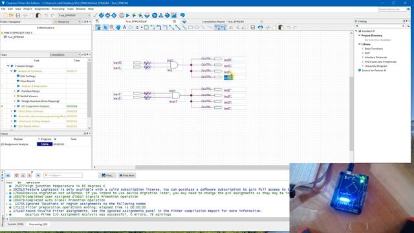Viewport: 414px width, 233px height.
Task: Collapse the Analysis & Synthesis task
Action: 12,71
